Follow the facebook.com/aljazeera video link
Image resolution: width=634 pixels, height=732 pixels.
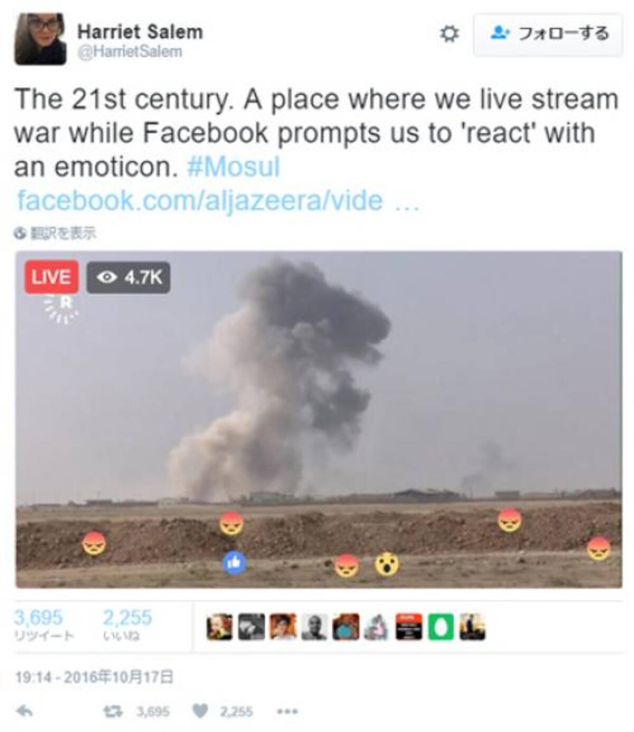tap(218, 200)
